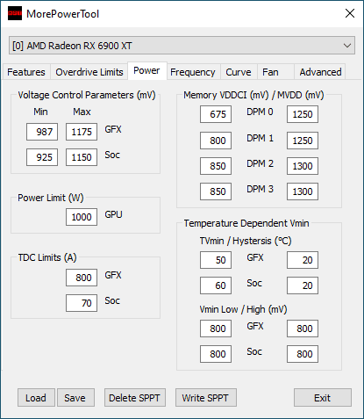Edit the DPM 3 VDDCI field 850
The image size is (364, 419).
coord(216,191)
